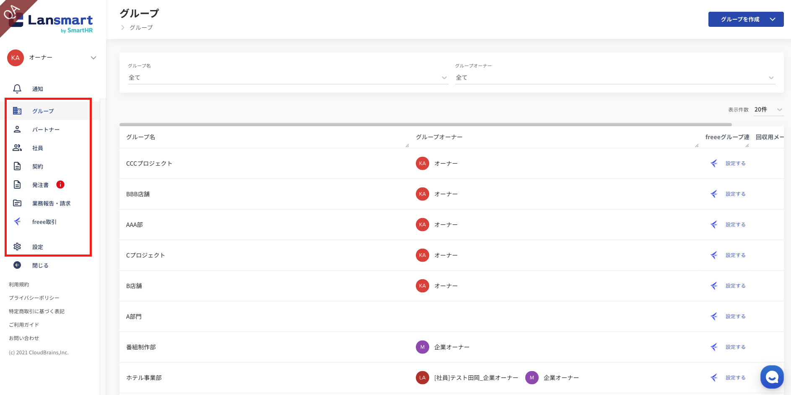Expand the オーナー account menu
791x395 pixels.
[x=93, y=58]
